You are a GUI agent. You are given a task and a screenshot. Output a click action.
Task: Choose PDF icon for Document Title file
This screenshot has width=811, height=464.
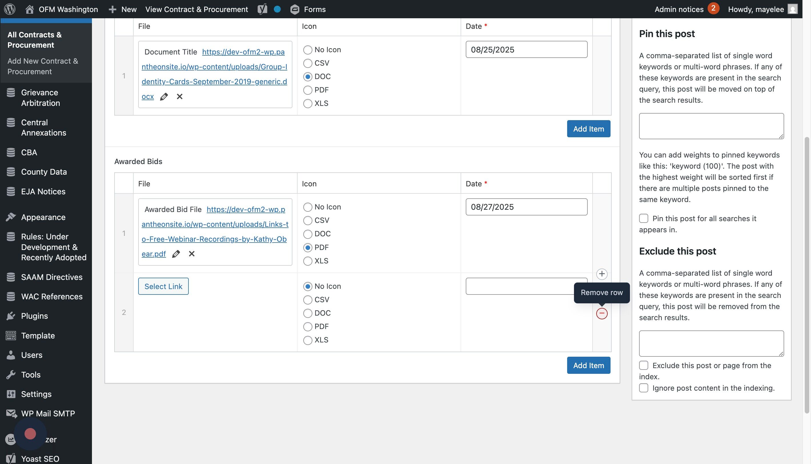coord(308,90)
